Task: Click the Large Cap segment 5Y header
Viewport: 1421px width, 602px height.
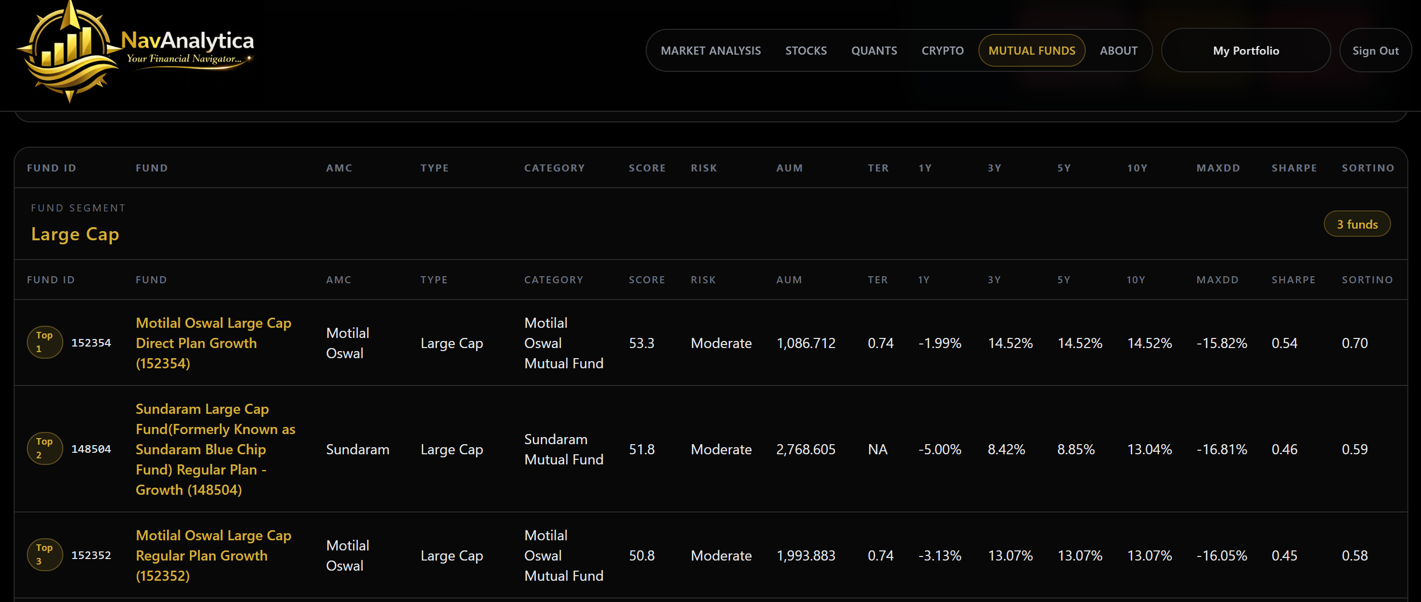Action: (x=1063, y=280)
